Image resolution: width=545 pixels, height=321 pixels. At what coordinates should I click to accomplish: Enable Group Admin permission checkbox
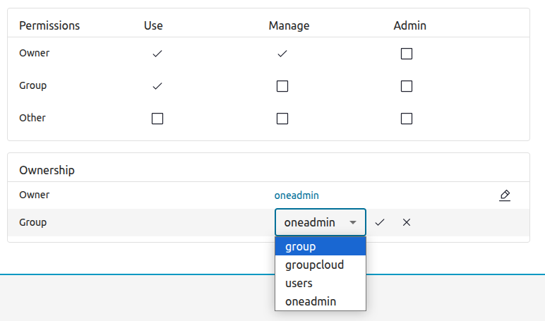(x=407, y=86)
